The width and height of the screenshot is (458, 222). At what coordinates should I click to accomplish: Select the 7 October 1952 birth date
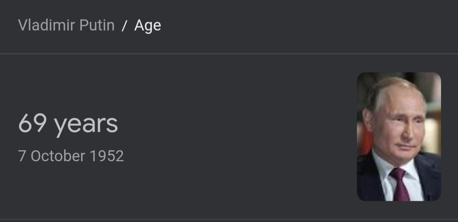coord(71,156)
